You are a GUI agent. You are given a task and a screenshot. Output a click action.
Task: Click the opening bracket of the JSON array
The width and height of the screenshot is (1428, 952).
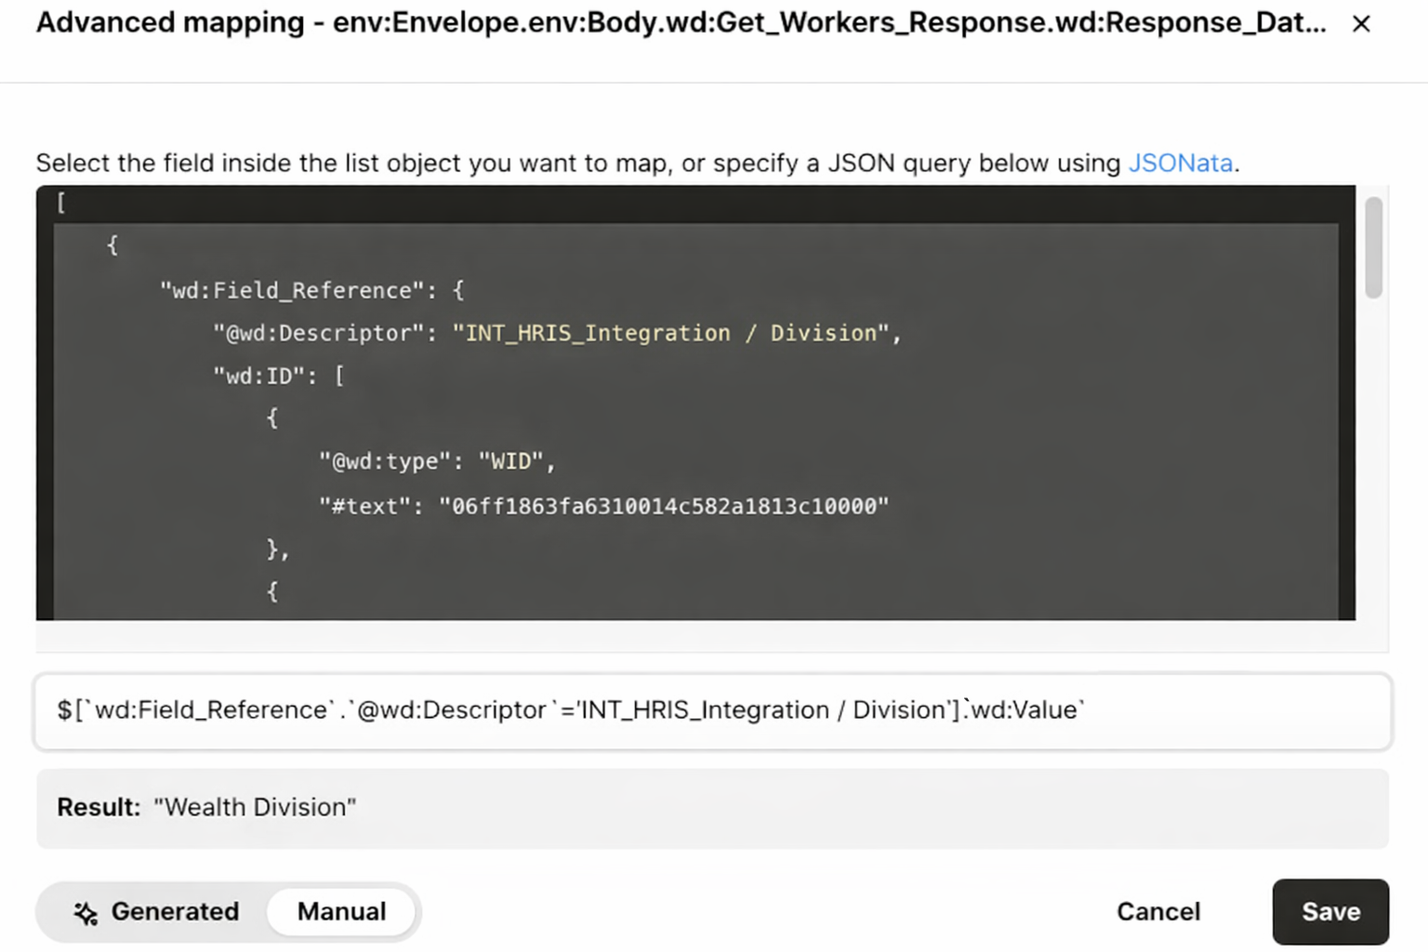pyautogui.click(x=60, y=202)
